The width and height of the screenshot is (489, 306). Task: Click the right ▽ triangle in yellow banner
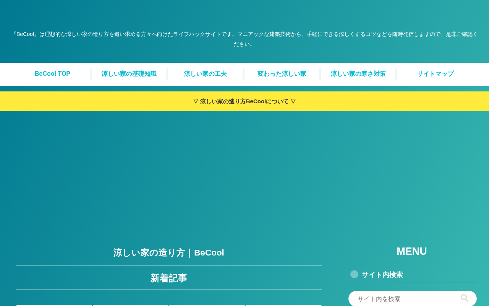click(293, 101)
